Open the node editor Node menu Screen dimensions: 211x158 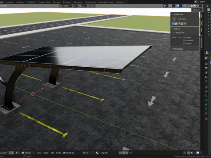pyautogui.click(x=58, y=153)
